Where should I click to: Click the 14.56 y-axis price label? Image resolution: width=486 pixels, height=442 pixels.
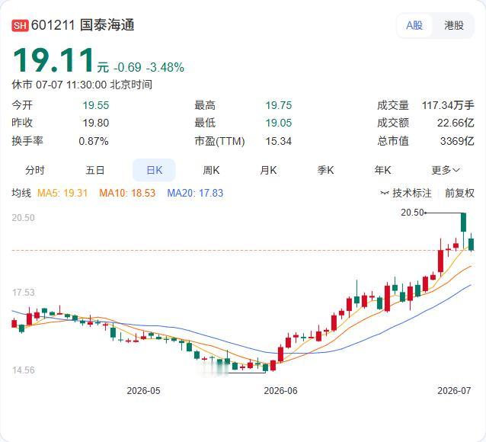[x=24, y=370]
